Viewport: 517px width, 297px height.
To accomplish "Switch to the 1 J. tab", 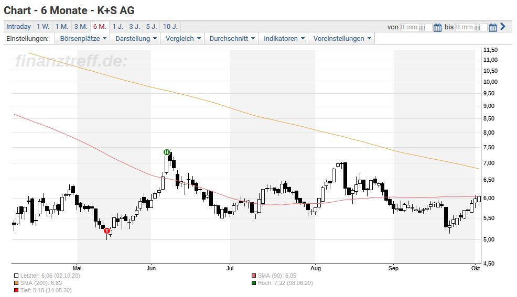I will click(117, 27).
